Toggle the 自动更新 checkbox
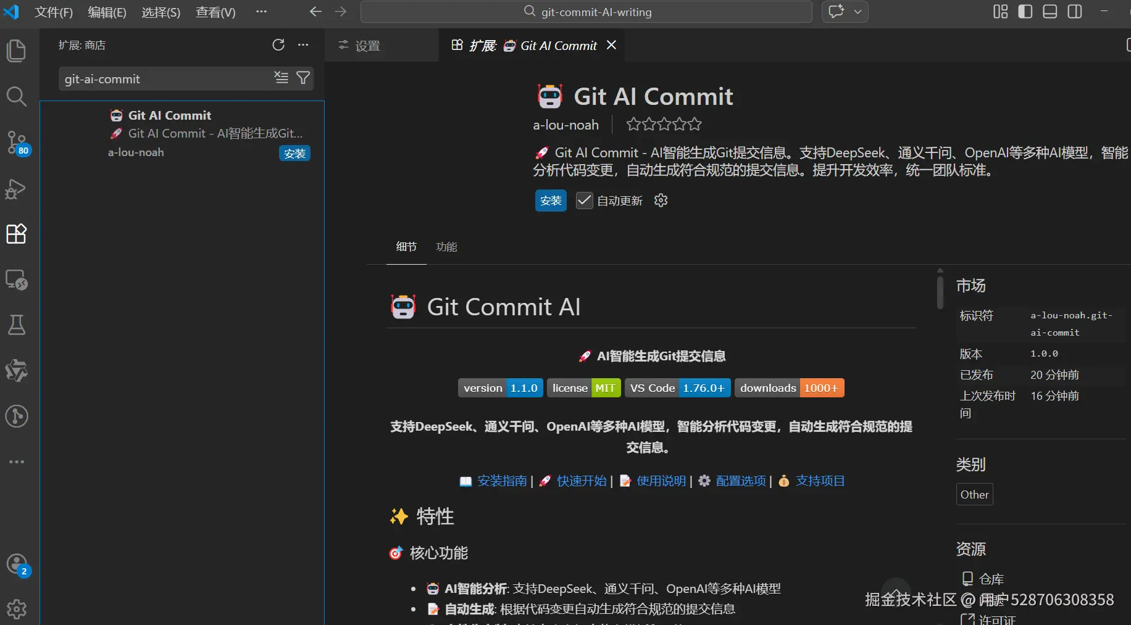 click(x=584, y=201)
